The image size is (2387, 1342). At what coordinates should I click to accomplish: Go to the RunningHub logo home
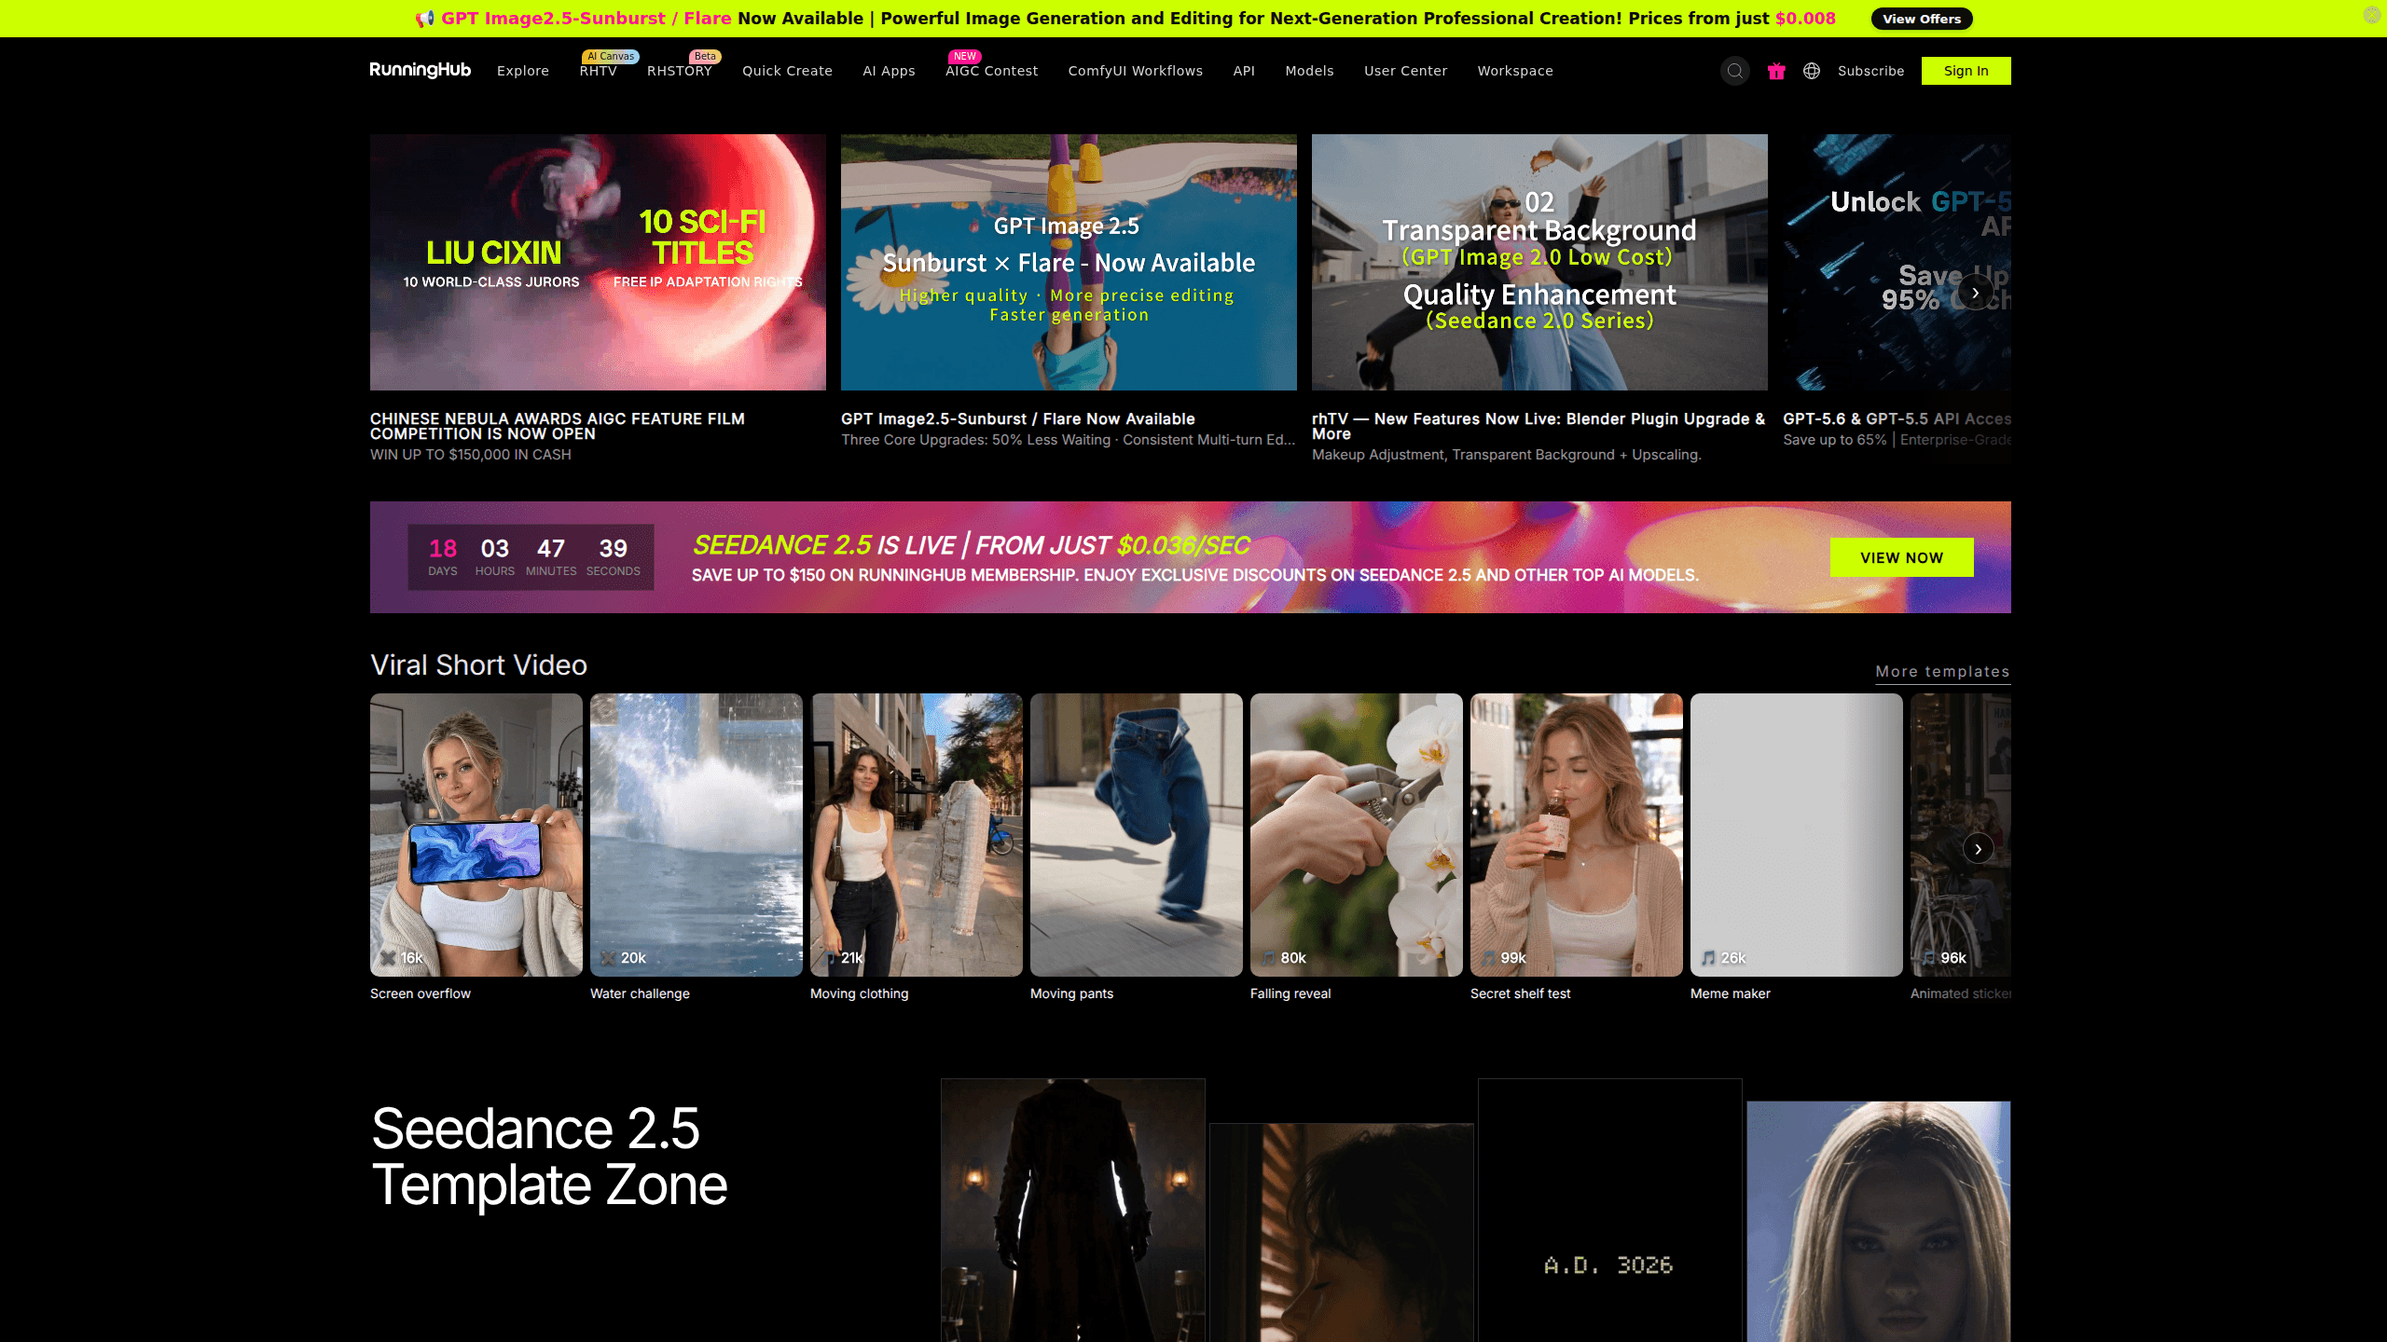420,70
